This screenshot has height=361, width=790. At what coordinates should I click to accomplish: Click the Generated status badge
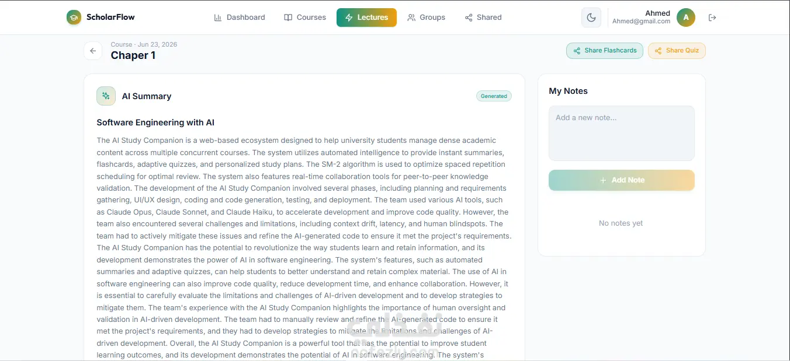click(x=494, y=96)
